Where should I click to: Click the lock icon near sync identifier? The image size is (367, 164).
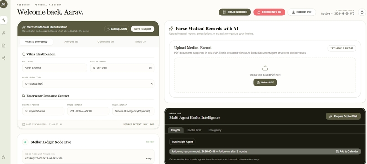click(x=362, y=12)
